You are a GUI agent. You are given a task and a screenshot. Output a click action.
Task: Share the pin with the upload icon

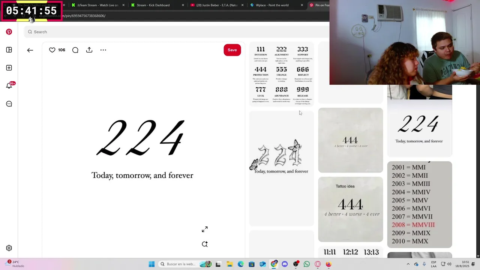tap(89, 50)
